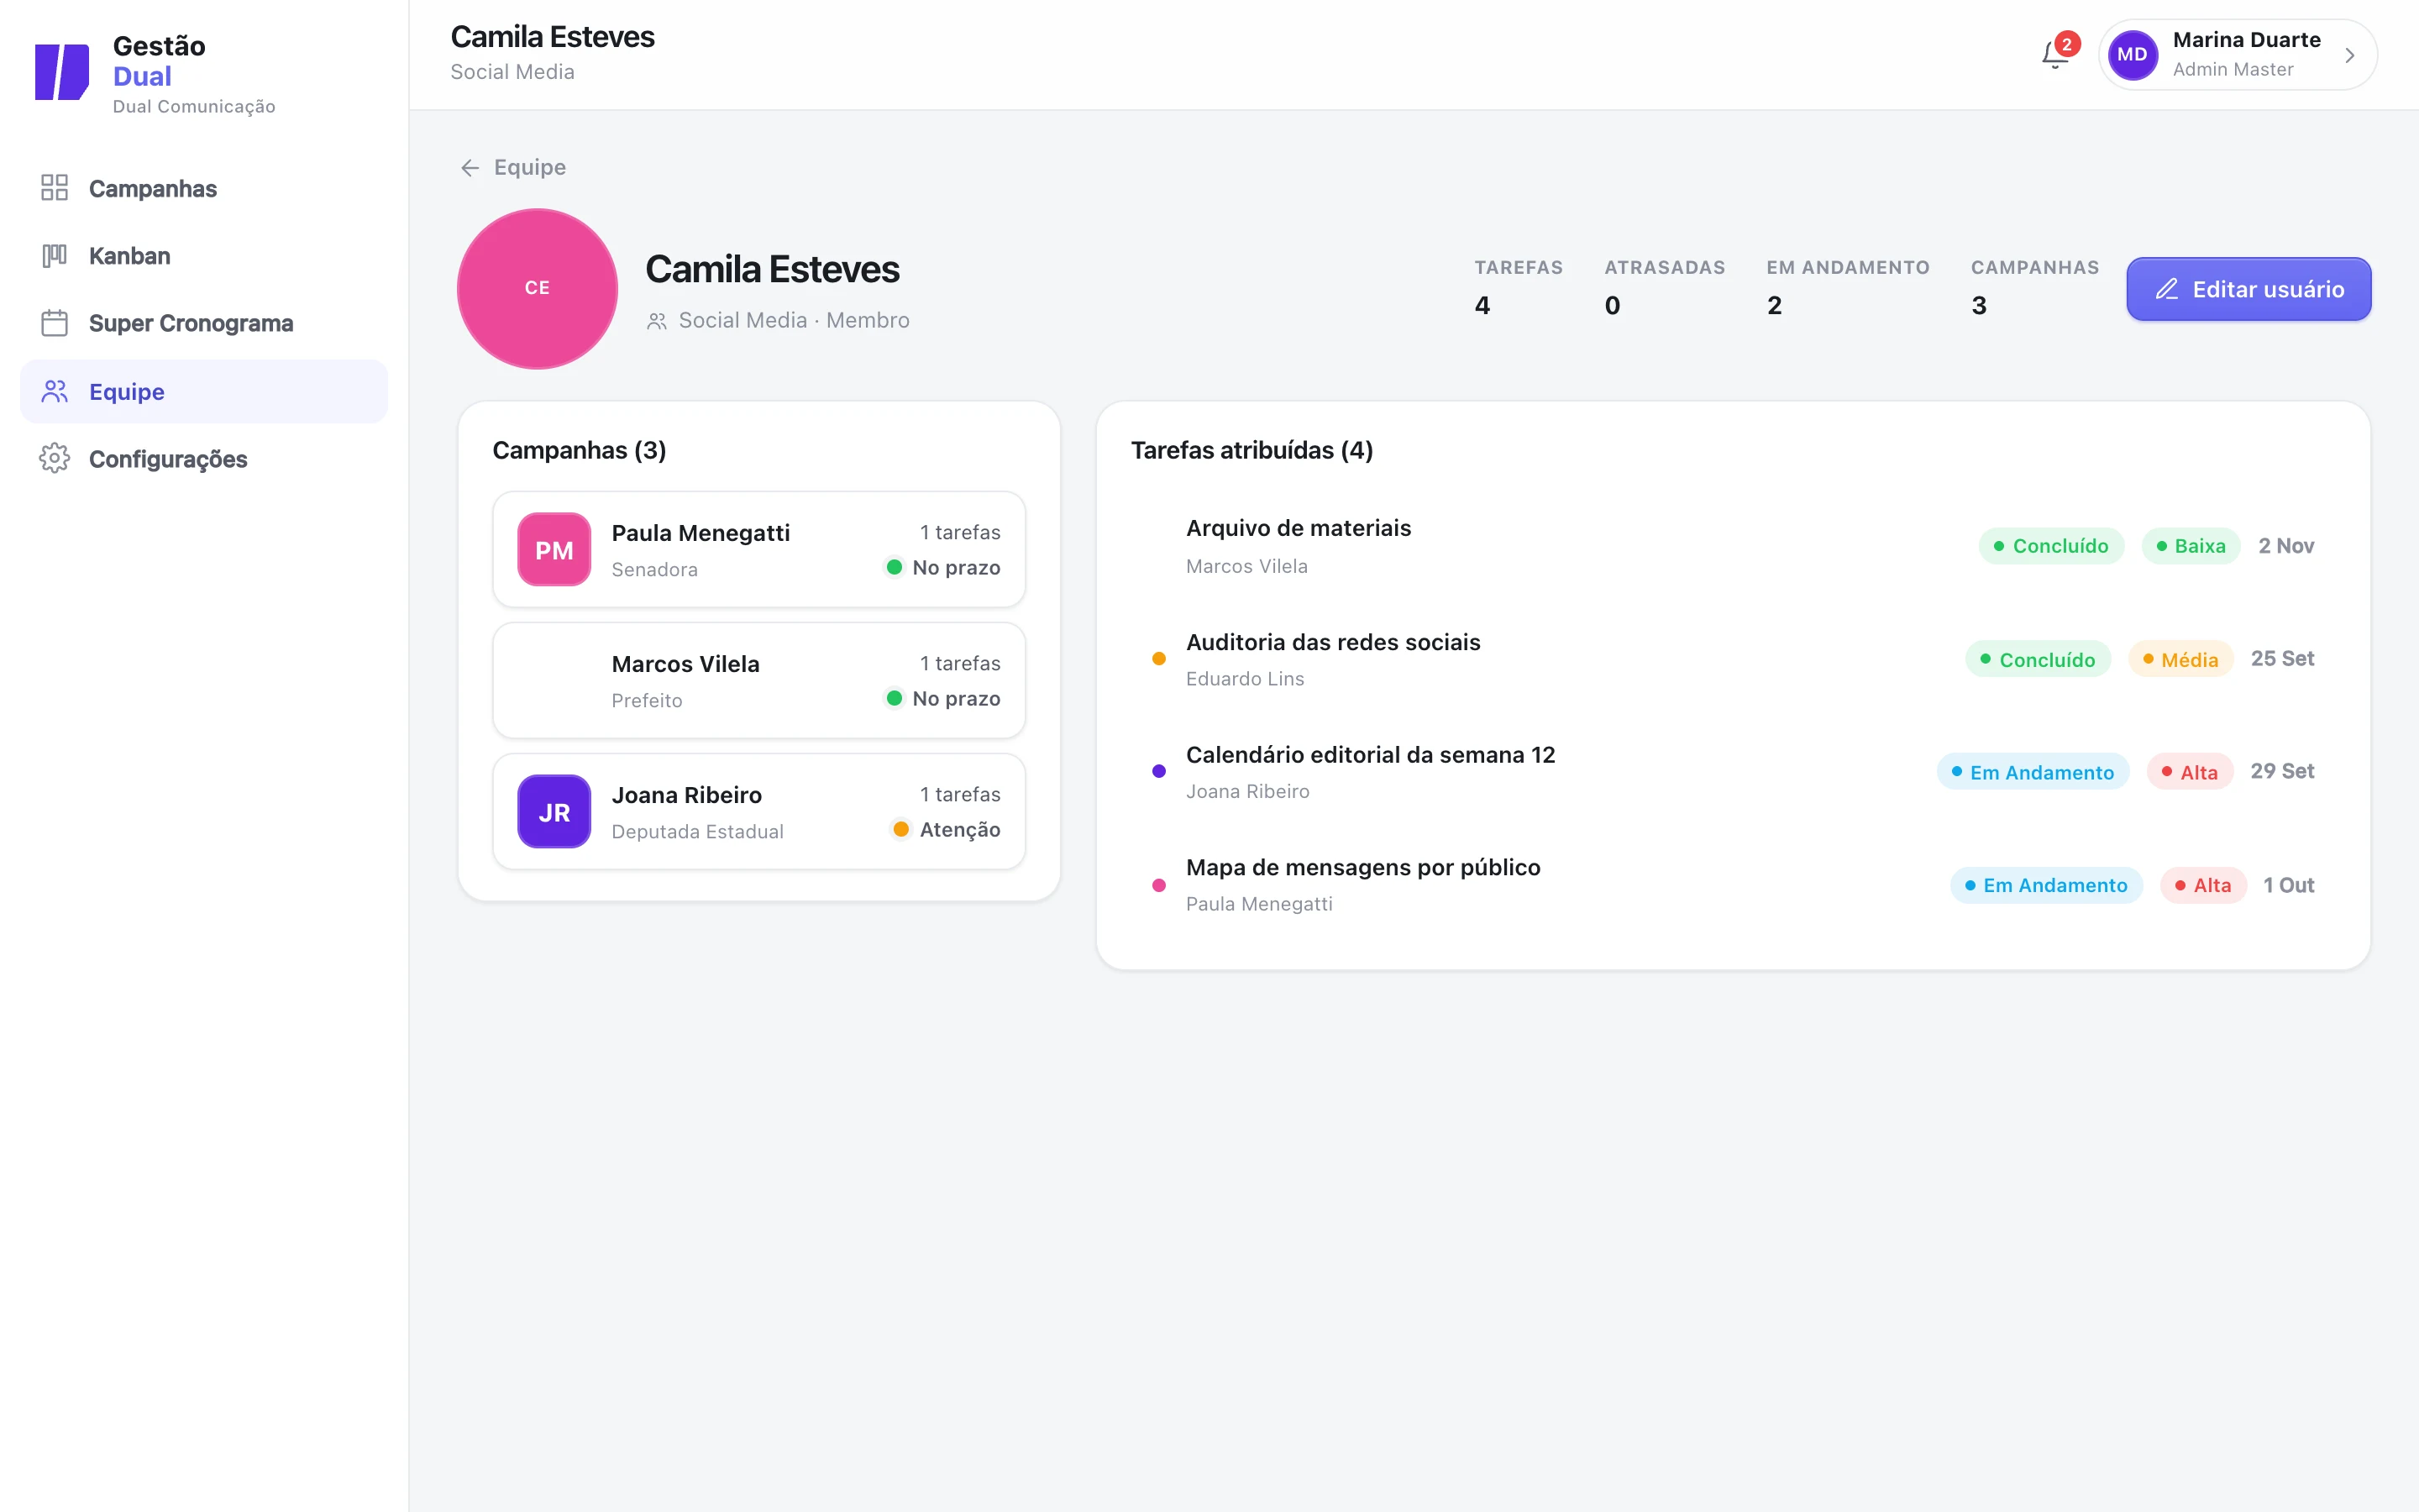This screenshot has width=2419, height=1512.
Task: Open task Auditoria das redes sociais
Action: click(1734, 659)
